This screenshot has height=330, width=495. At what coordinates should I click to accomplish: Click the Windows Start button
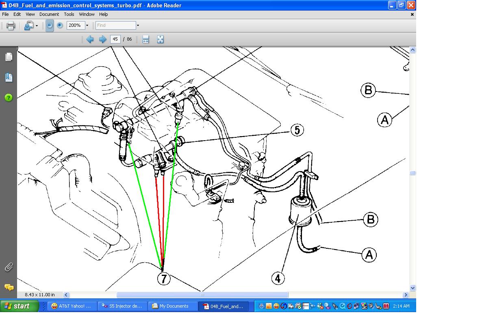pyautogui.click(x=20, y=306)
